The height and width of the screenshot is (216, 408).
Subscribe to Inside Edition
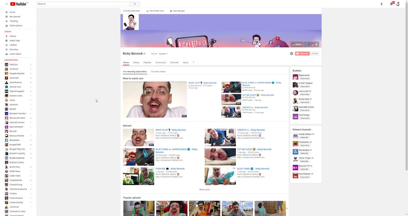[304, 137]
